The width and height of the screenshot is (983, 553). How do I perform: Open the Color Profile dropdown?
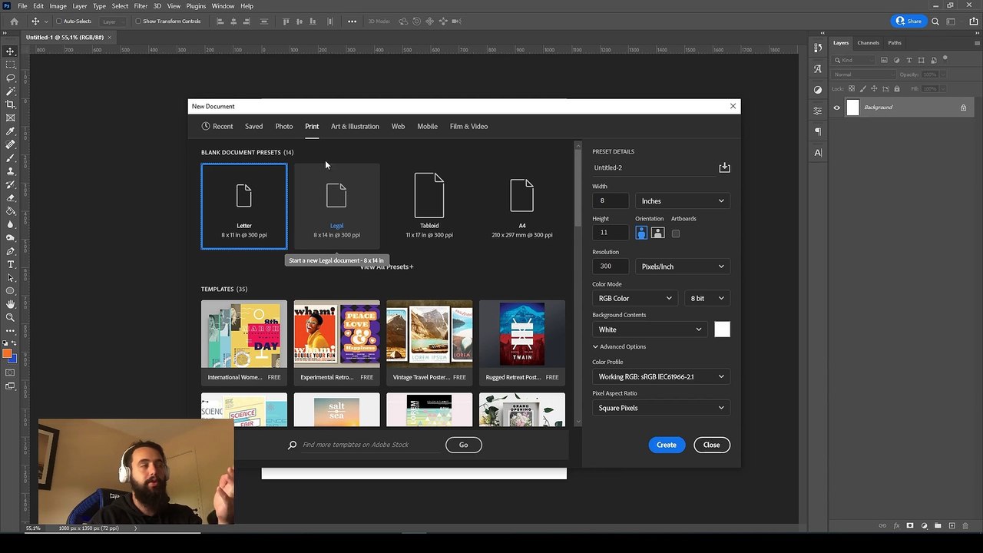(661, 376)
